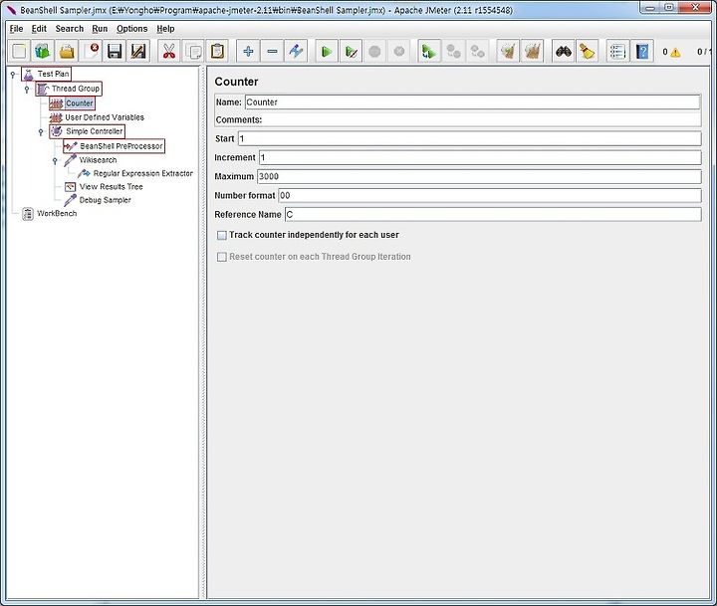Select the Thread Group tree item

pyautogui.click(x=69, y=89)
